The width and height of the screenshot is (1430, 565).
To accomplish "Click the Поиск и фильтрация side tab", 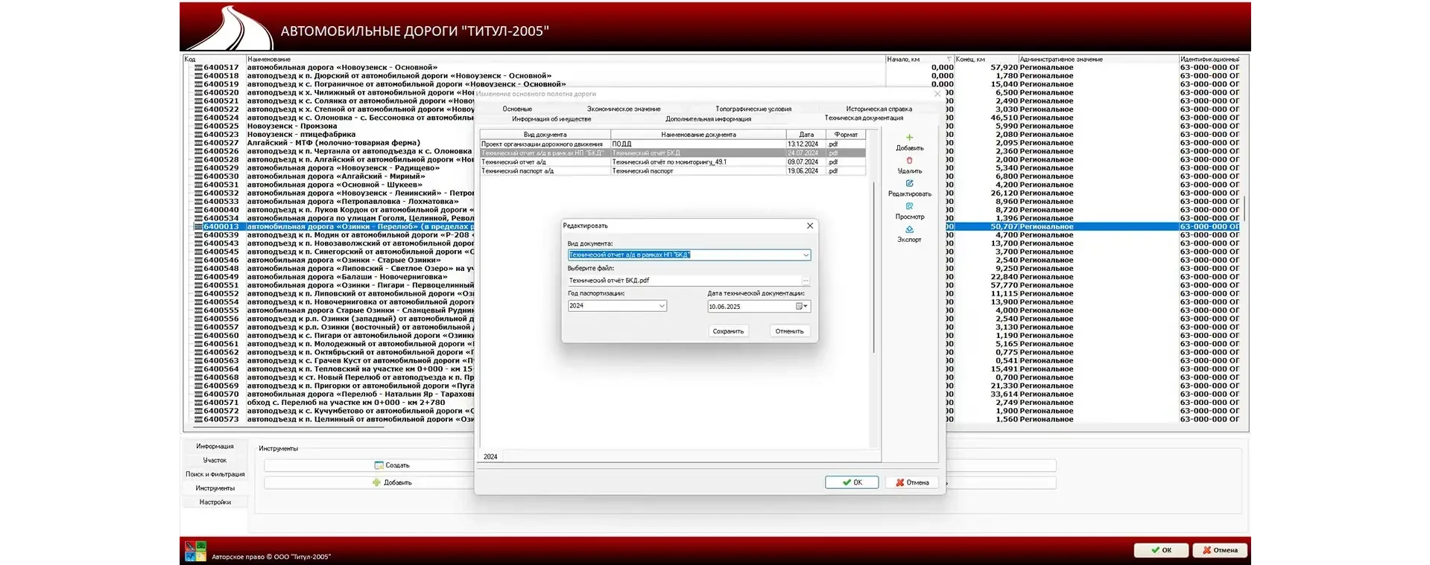I will pos(215,474).
